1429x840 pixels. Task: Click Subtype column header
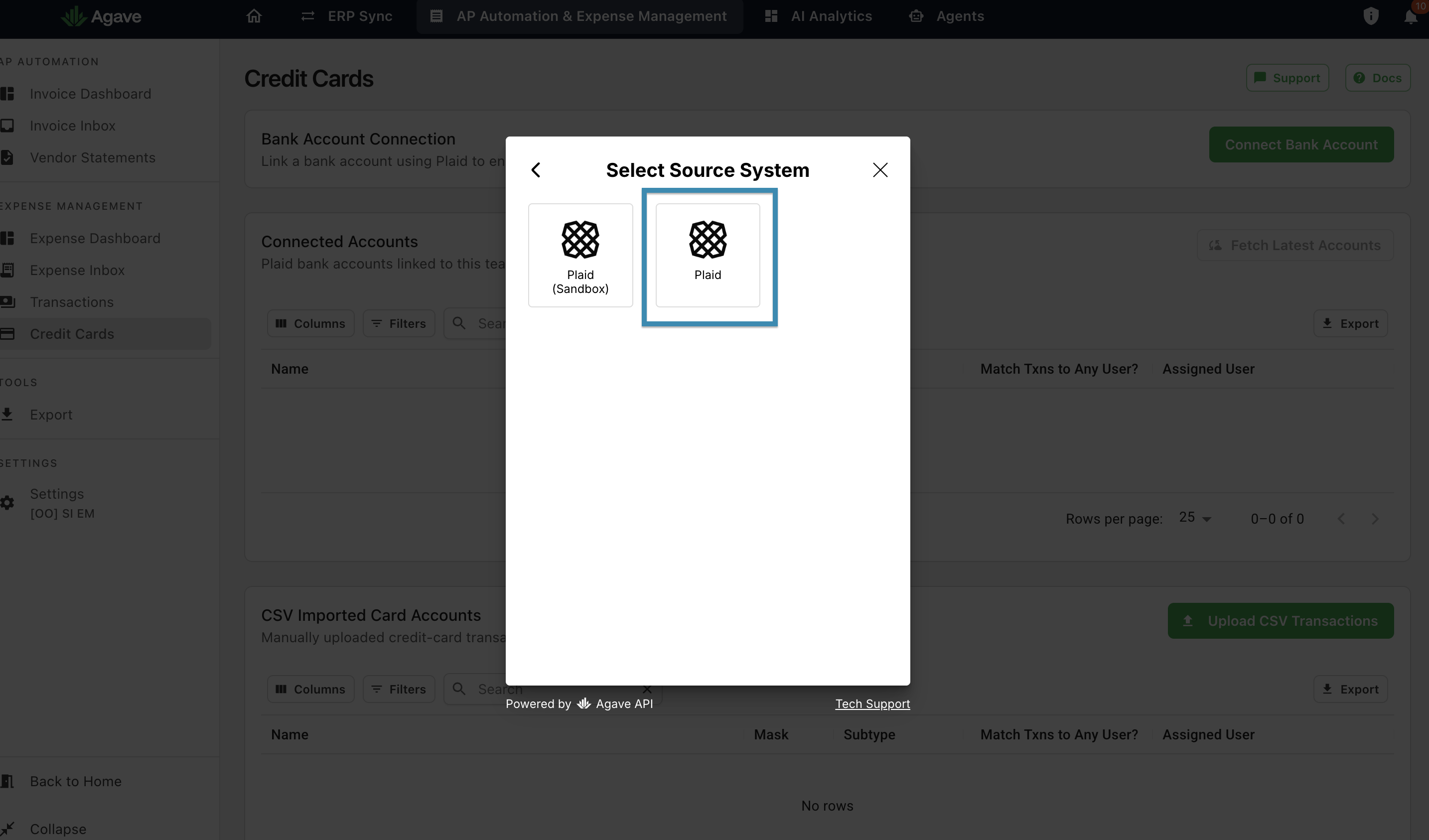(869, 735)
